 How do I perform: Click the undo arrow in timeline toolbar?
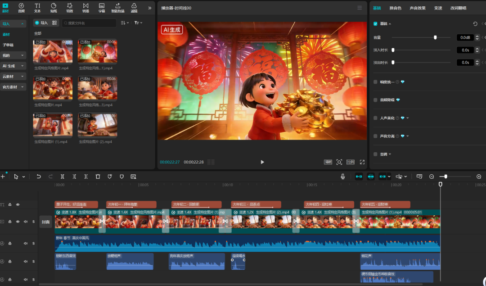[39, 177]
